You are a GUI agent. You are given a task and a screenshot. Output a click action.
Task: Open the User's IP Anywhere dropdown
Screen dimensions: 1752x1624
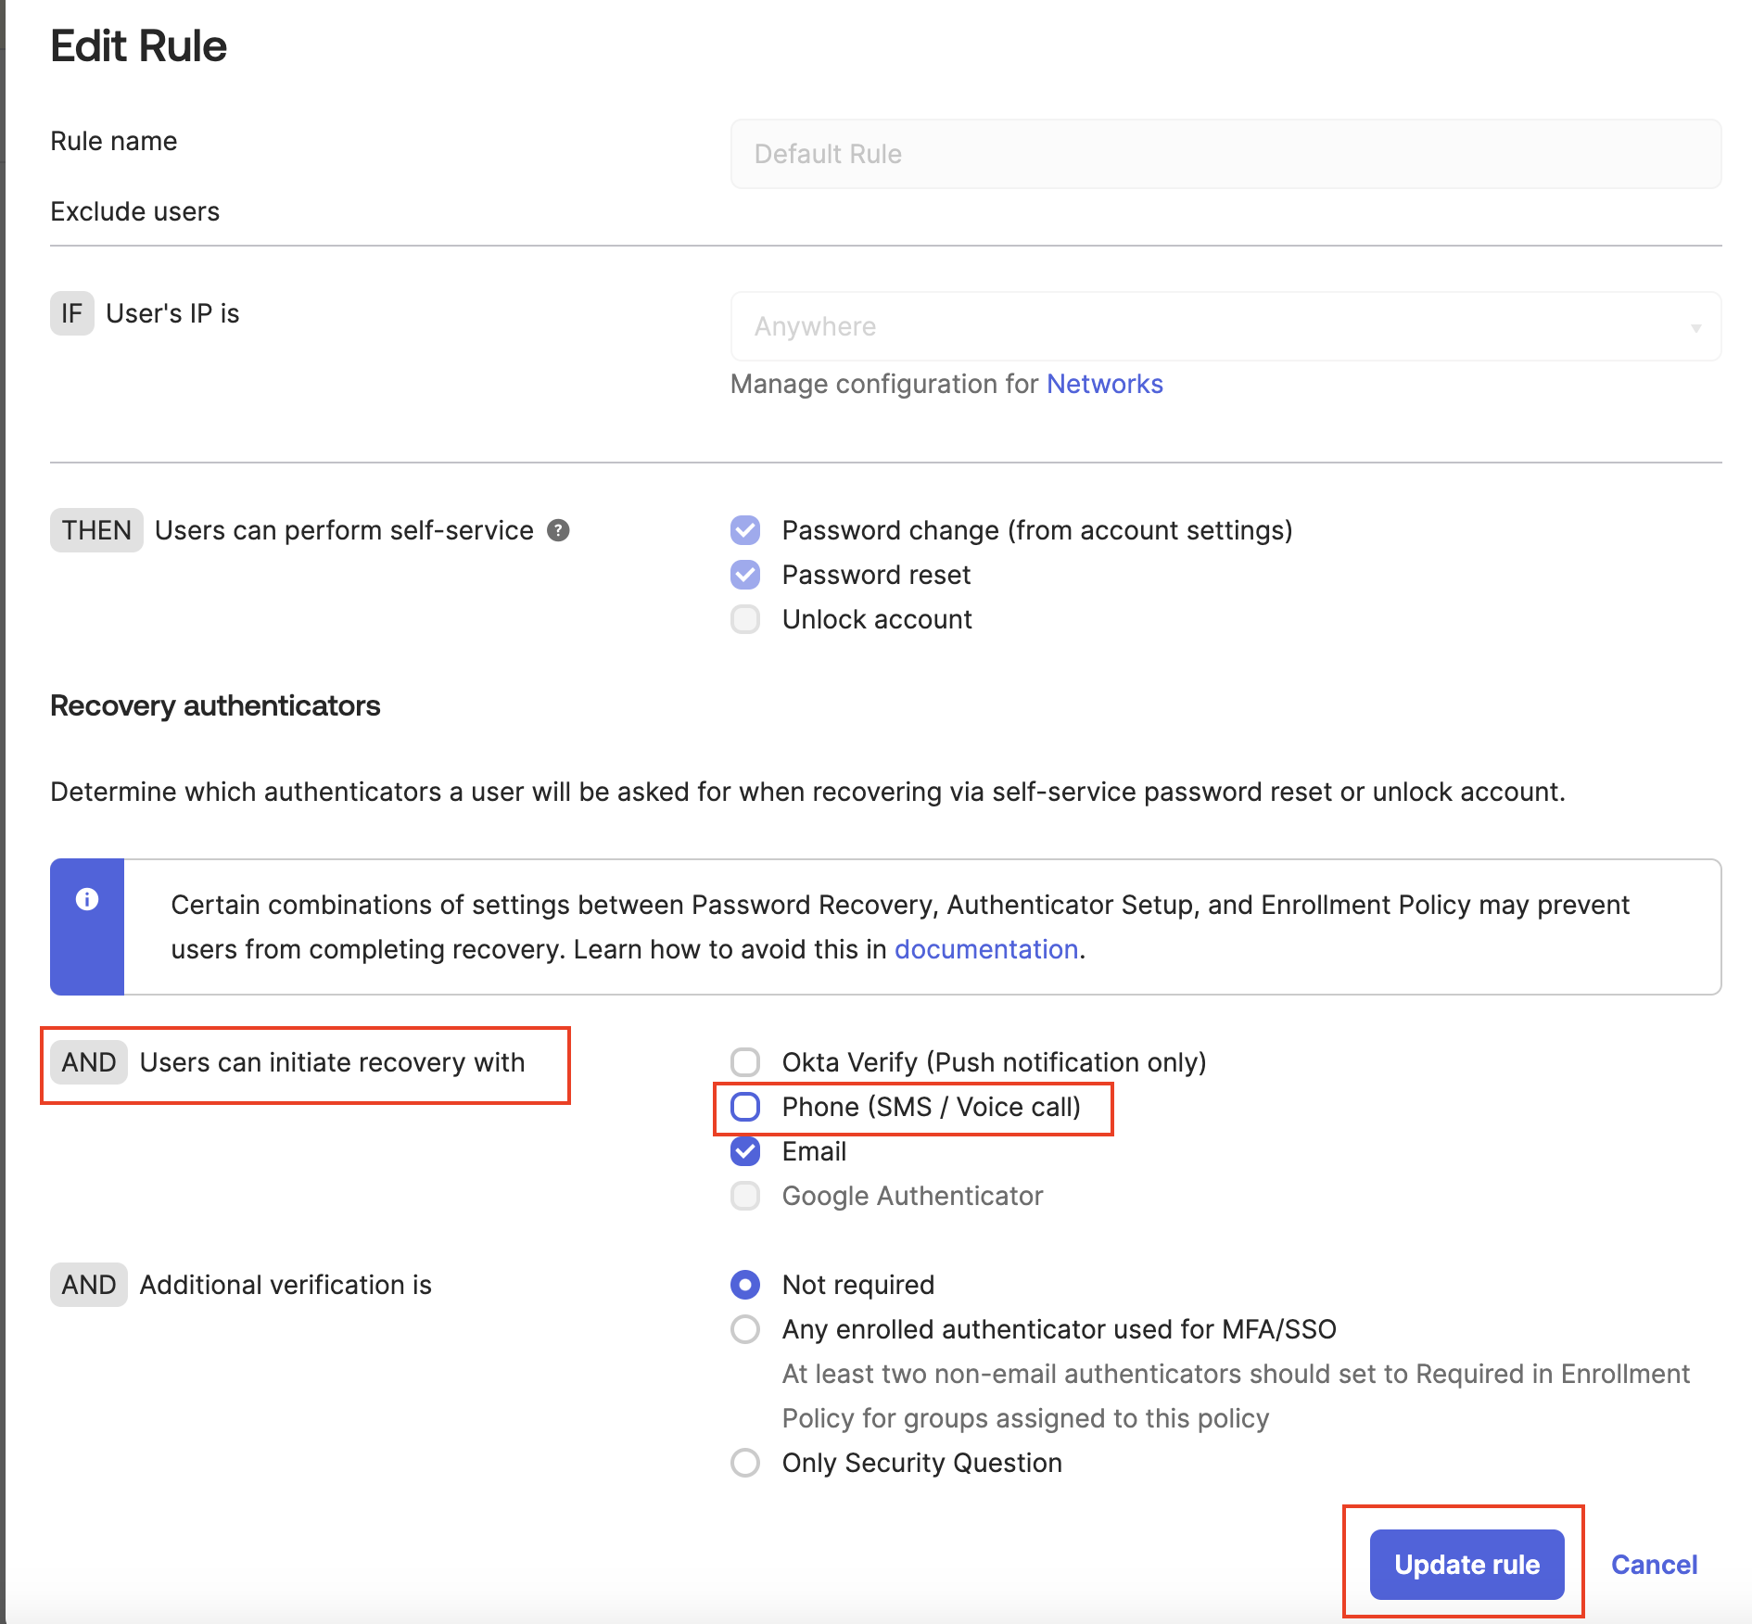tap(1225, 326)
